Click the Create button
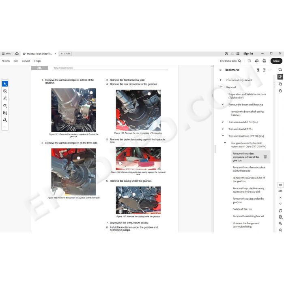 point(65,54)
